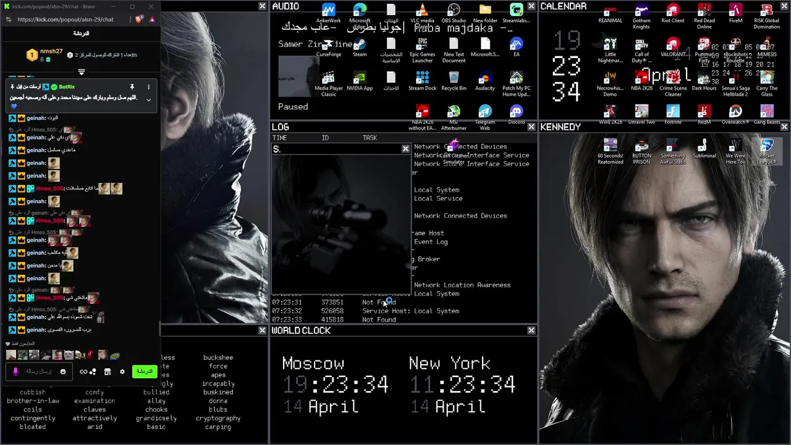This screenshot has height=445, width=791.
Task: Unpin the BotRix message via pin icon
Action: (132, 87)
